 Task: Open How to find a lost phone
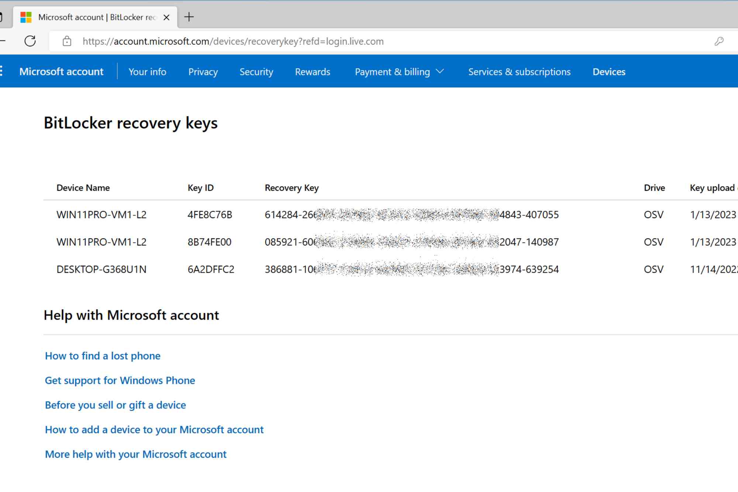pos(103,356)
